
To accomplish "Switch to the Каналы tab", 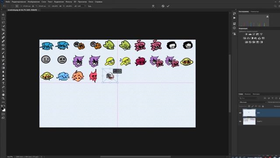I will click(x=248, y=94).
